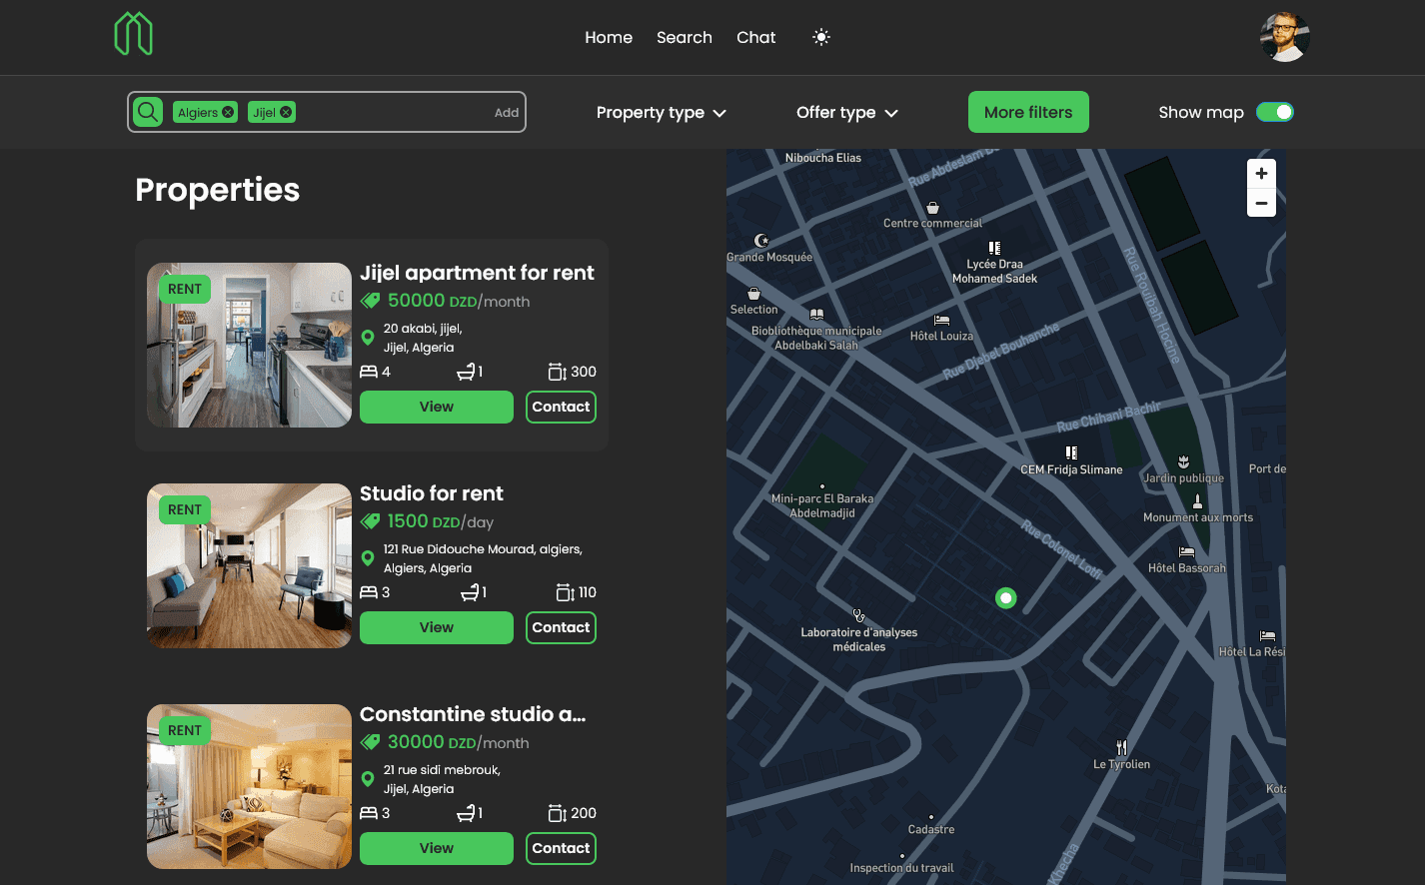Click the green logo icon in the header
Viewport: 1425px width, 885px height.
click(x=134, y=33)
